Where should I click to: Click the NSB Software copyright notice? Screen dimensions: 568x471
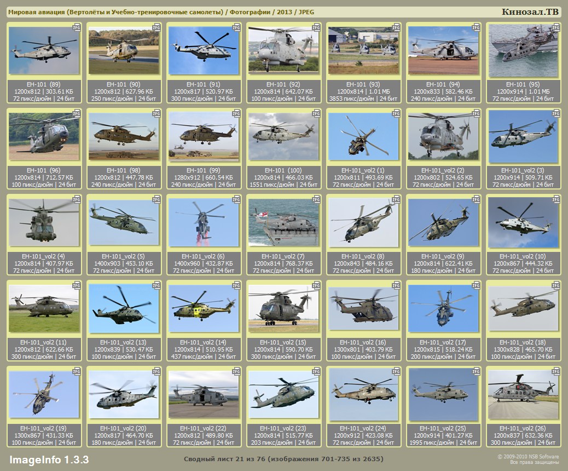click(x=528, y=459)
